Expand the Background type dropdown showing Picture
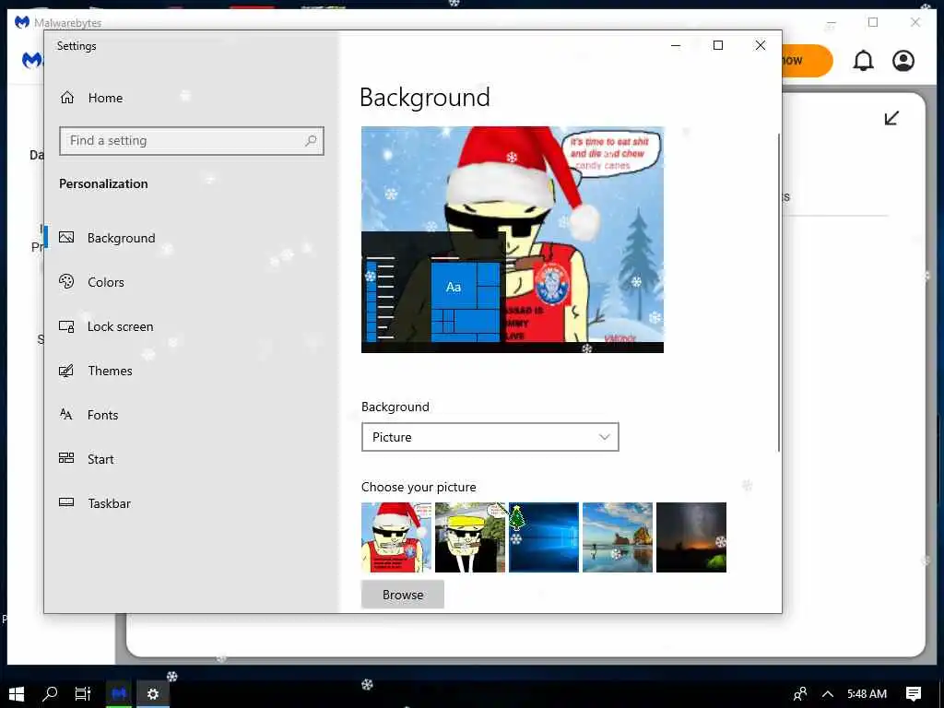The width and height of the screenshot is (944, 708). pyautogui.click(x=490, y=437)
